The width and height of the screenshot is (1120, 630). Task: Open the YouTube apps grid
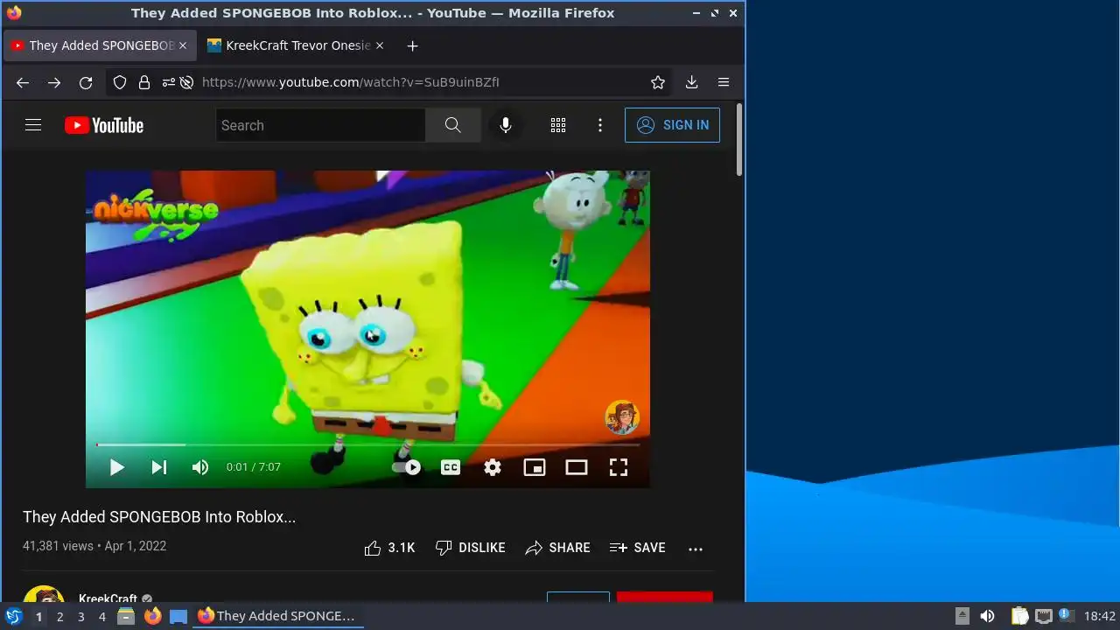point(558,125)
